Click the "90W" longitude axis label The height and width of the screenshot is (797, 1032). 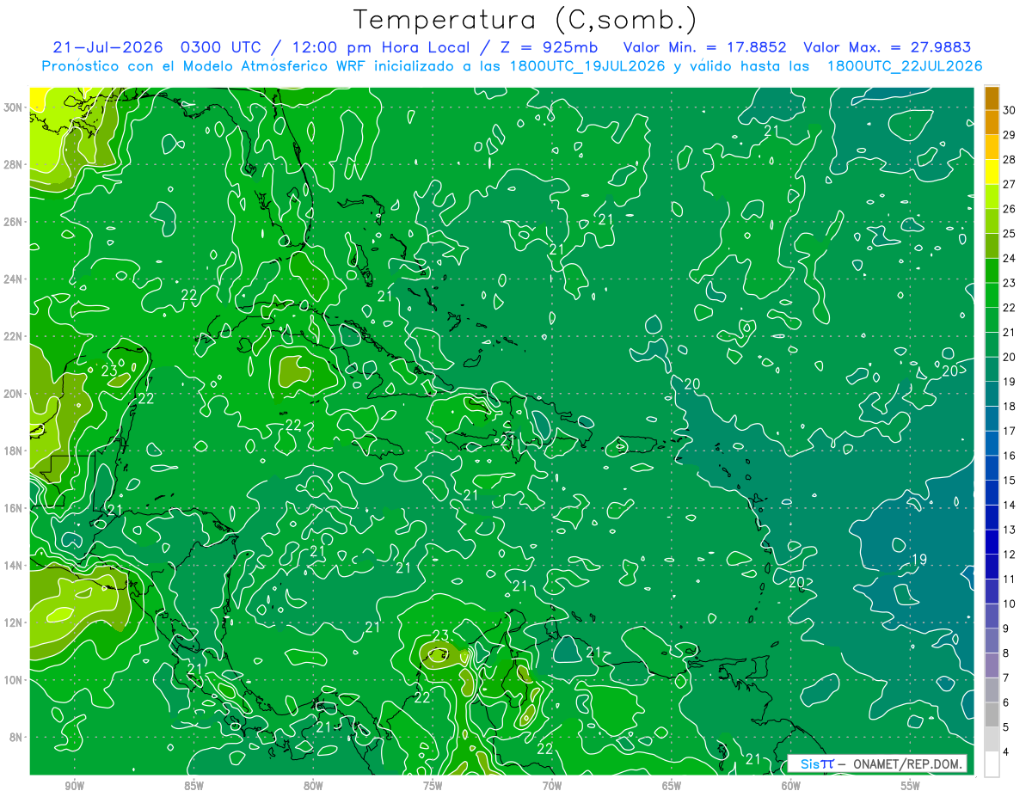[75, 787]
